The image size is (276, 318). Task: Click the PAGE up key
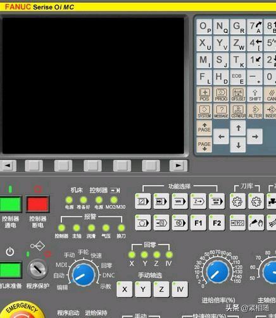coord(204,128)
